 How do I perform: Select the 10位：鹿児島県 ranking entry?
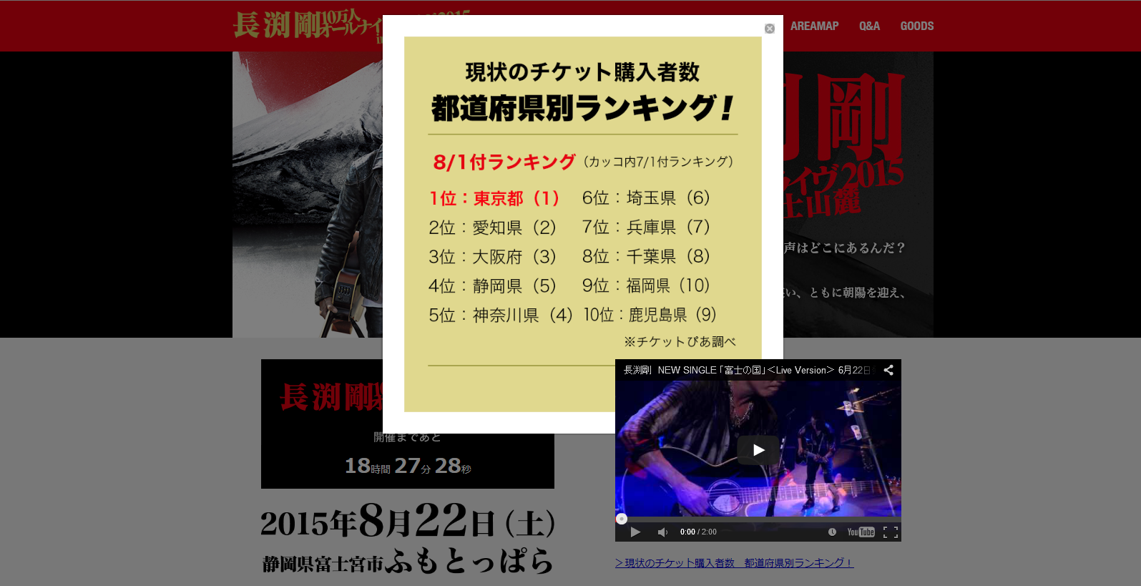pos(650,316)
